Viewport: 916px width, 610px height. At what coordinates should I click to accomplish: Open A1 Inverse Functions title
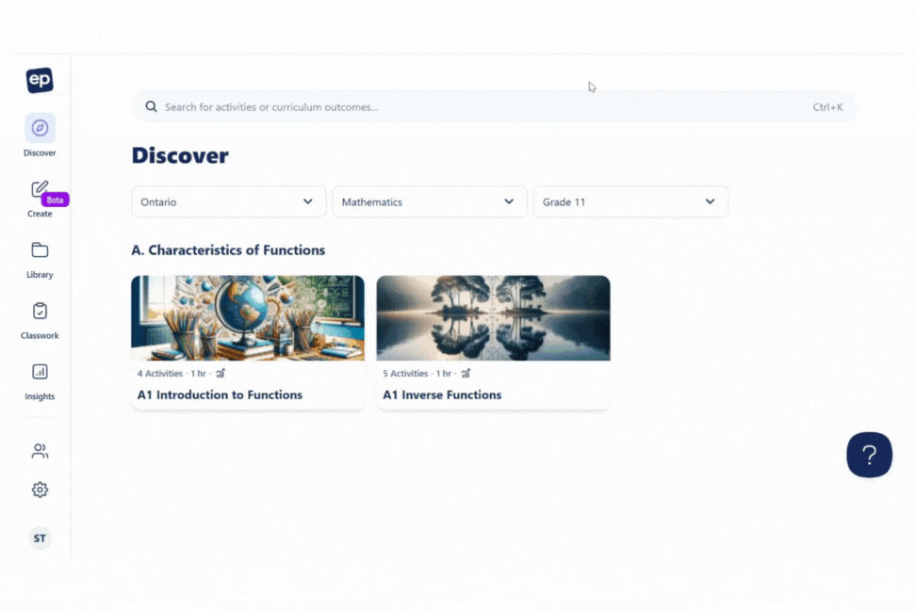442,395
